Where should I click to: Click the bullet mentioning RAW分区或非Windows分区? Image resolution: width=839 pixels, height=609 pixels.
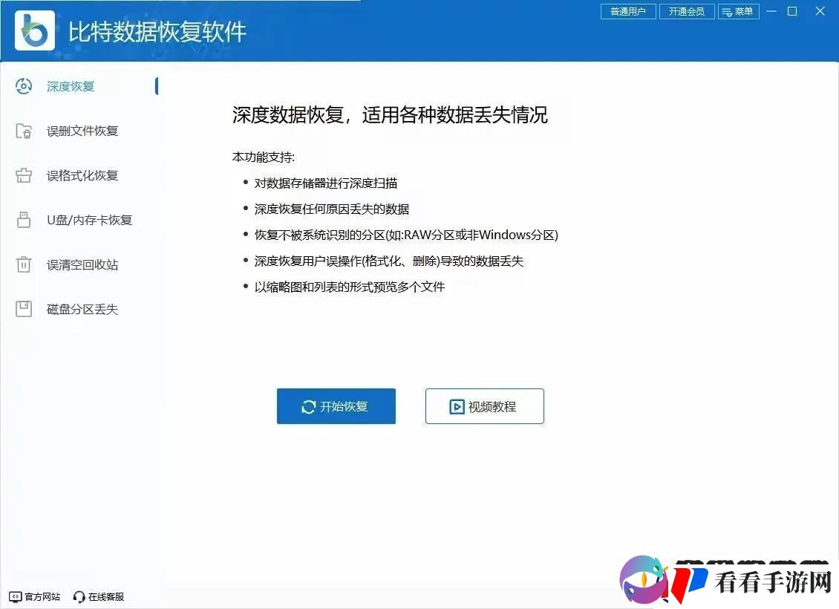[406, 235]
